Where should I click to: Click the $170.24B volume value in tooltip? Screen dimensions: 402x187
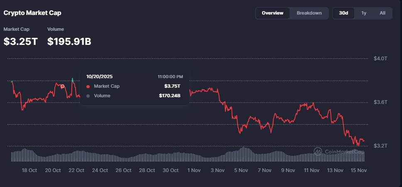click(x=169, y=96)
